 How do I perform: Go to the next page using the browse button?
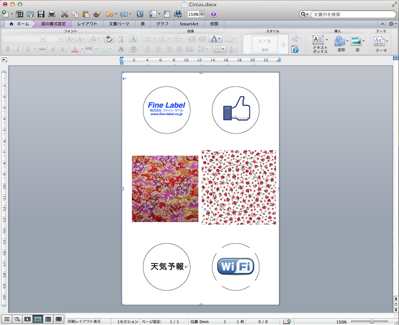[396, 309]
